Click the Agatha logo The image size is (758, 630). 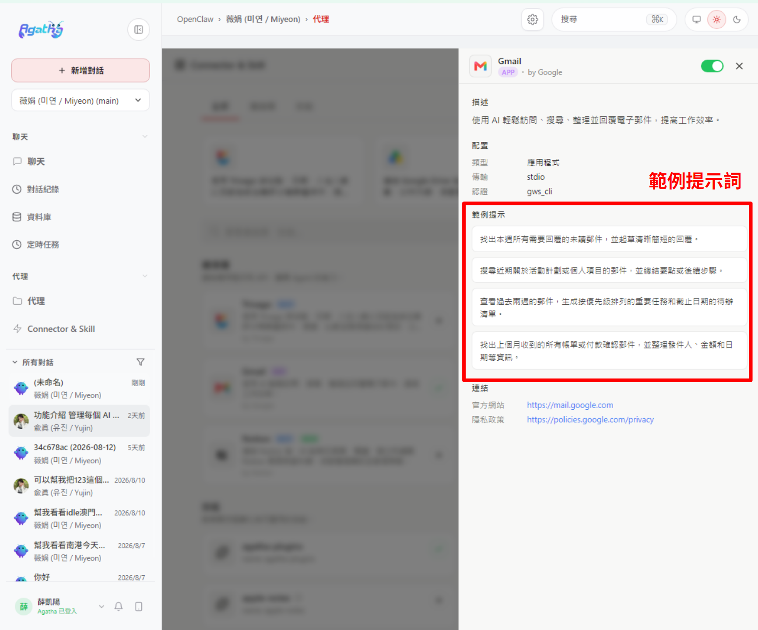click(x=41, y=29)
